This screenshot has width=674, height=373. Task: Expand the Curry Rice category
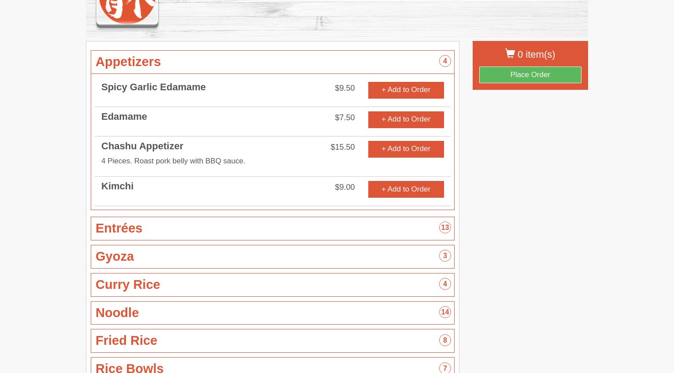(x=272, y=284)
